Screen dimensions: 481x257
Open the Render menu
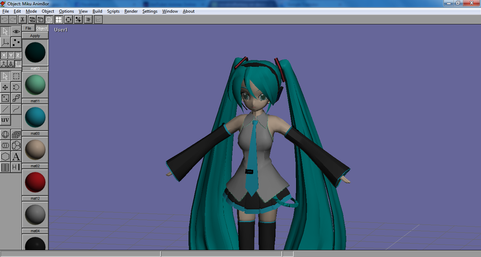tap(131, 11)
